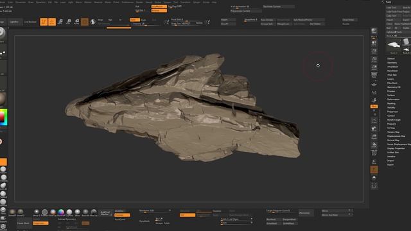Switch to the Move transform icon
The height and width of the screenshot is (231, 411).
tap(60, 22)
